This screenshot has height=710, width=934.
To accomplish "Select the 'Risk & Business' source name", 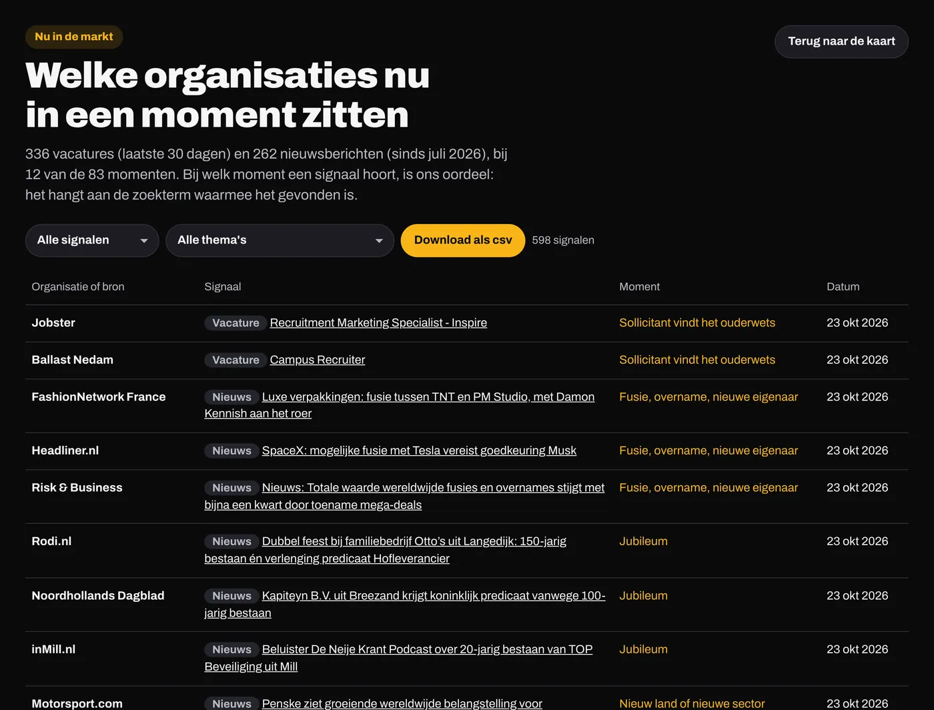I will coord(77,488).
